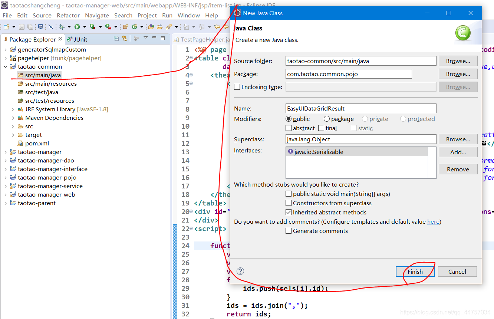494x319 pixels.
Task: Click the Open Type toolbar icon
Action: point(151,27)
